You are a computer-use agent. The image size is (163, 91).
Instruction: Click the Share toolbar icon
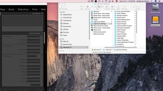pos(118,7)
